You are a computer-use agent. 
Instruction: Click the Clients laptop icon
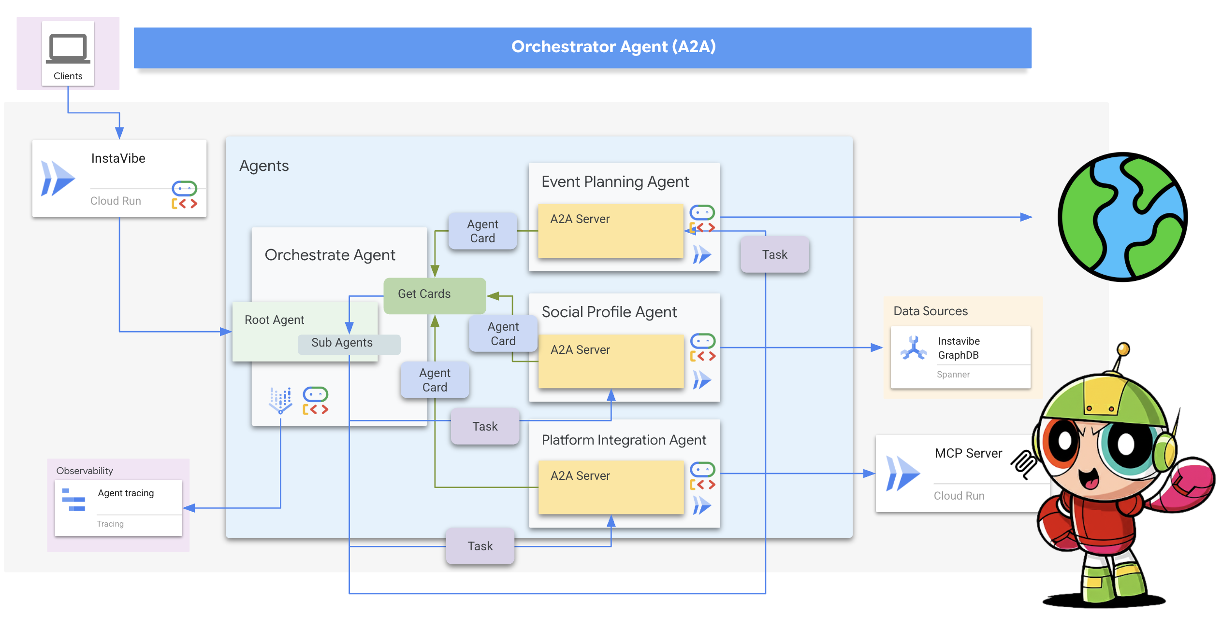click(x=68, y=48)
